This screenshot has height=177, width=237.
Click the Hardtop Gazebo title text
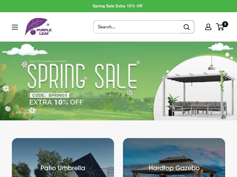174,168
